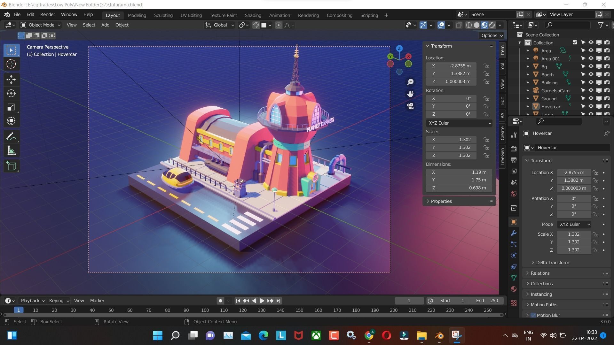Open the Render menu
Image resolution: width=614 pixels, height=345 pixels.
coord(48,15)
